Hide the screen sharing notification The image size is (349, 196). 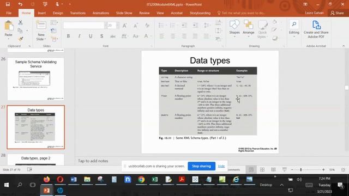tap(221, 166)
